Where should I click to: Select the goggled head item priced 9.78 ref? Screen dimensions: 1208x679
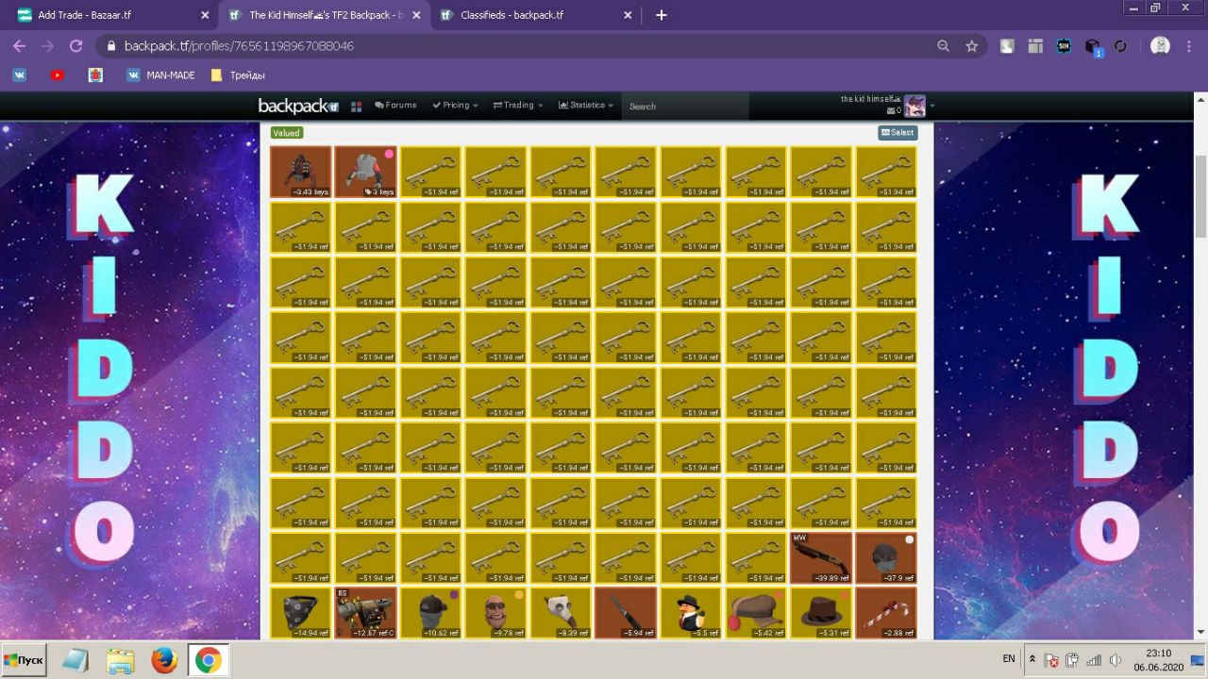496,613
